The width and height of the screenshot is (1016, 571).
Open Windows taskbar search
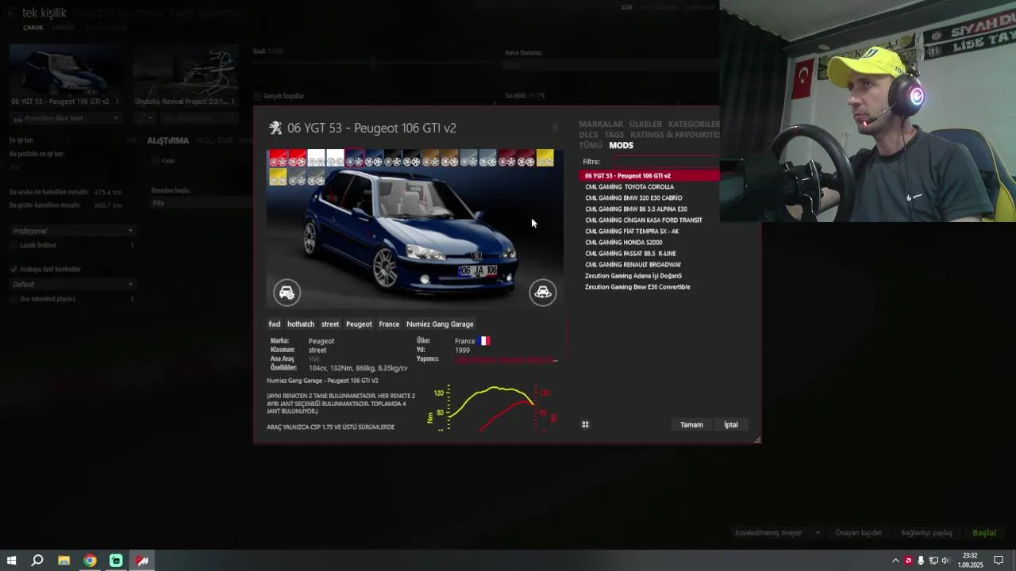tap(37, 561)
